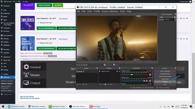Hide Media Source with the eye icon
Viewport: 195px width, 109px height.
click(x=117, y=71)
